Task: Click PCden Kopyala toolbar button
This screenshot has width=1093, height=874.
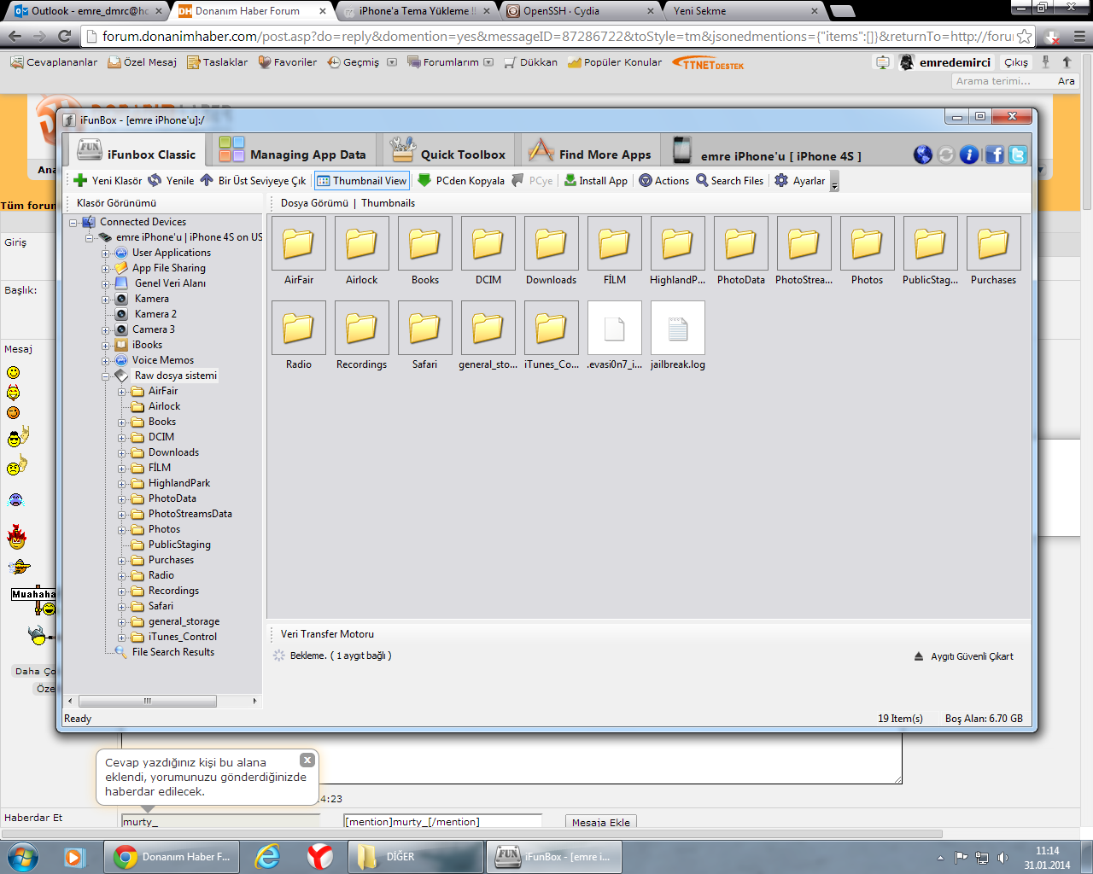Action: pyautogui.click(x=461, y=181)
